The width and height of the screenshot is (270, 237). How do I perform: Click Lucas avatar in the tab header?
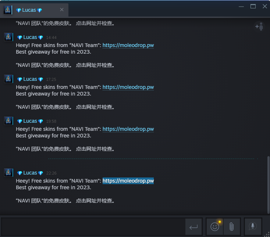click(8, 10)
